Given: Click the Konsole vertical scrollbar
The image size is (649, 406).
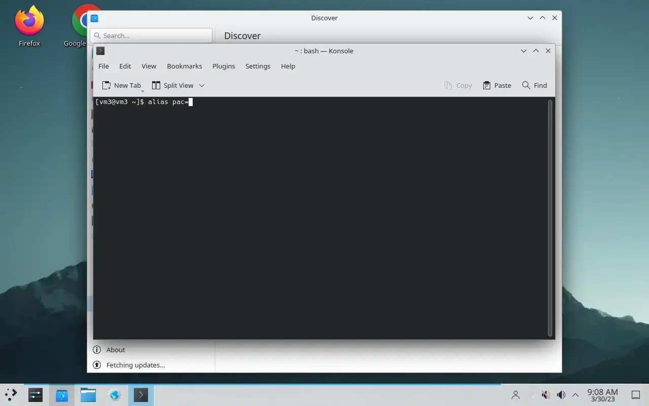Looking at the screenshot, I should click(x=550, y=218).
